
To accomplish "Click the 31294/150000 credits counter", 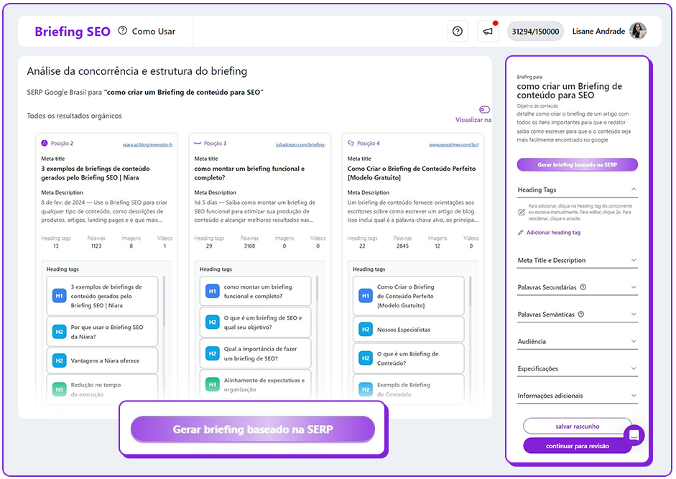I will pos(535,31).
